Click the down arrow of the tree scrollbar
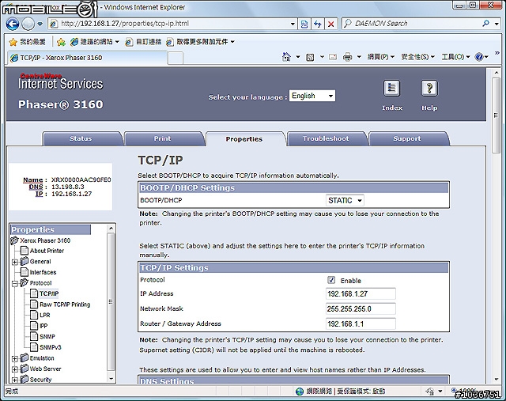The image size is (506, 401). 111,379
